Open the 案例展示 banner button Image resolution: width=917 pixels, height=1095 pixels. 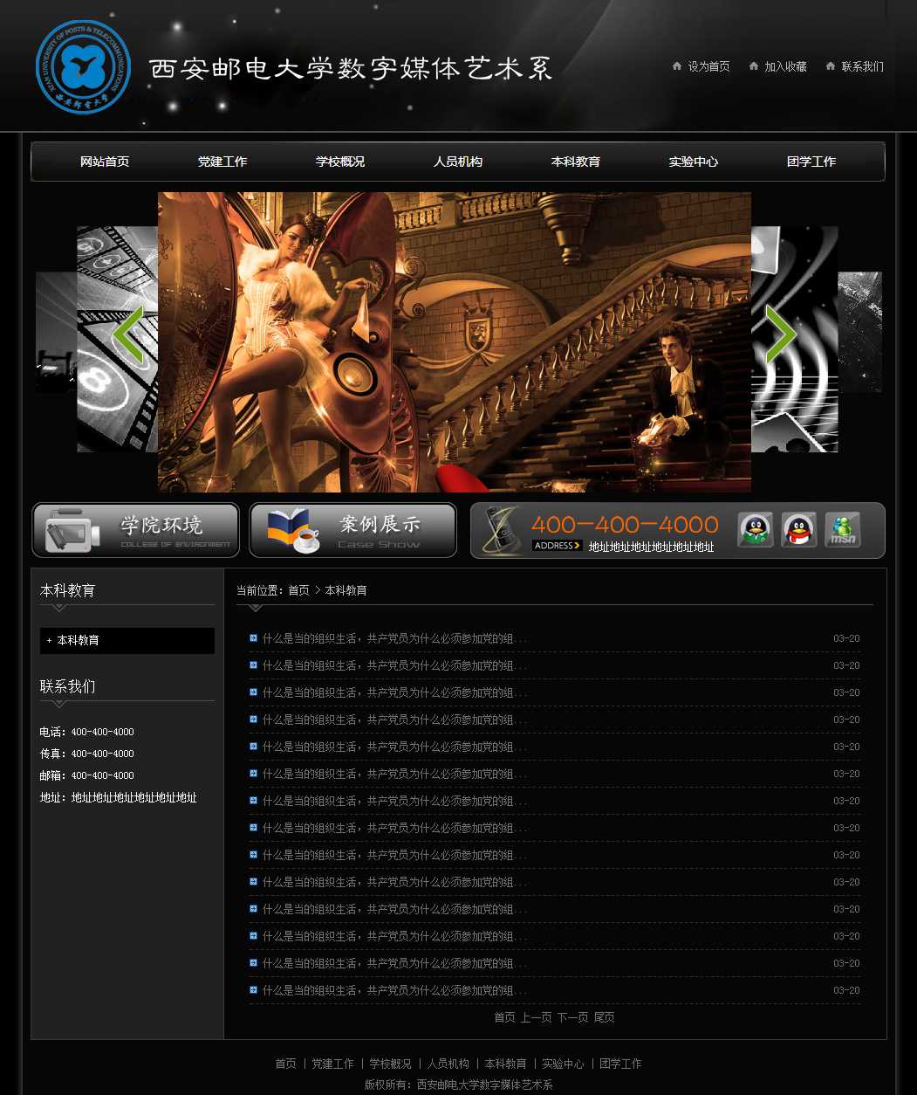352,530
